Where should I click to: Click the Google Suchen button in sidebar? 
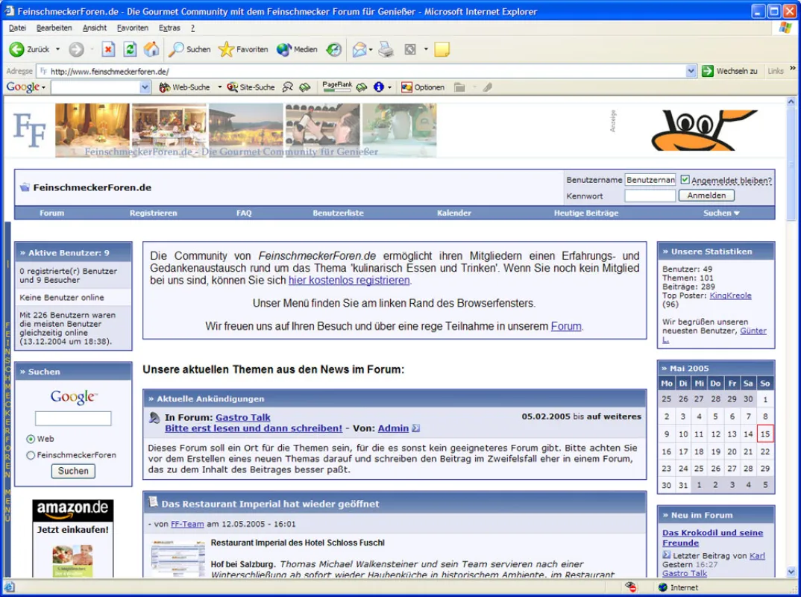(x=73, y=471)
